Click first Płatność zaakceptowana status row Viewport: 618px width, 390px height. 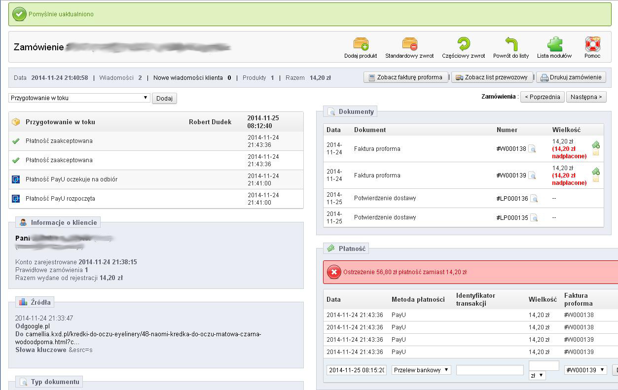click(x=156, y=141)
